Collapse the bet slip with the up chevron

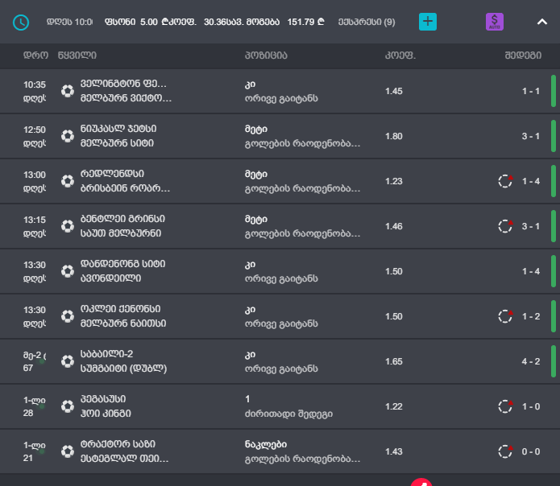tap(542, 22)
